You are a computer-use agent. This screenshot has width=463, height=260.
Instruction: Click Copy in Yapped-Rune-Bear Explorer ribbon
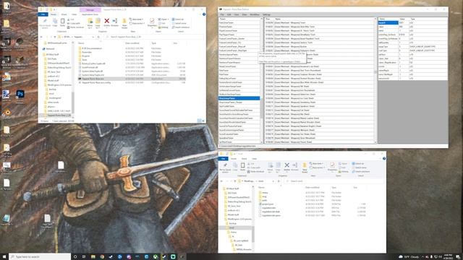[55, 22]
